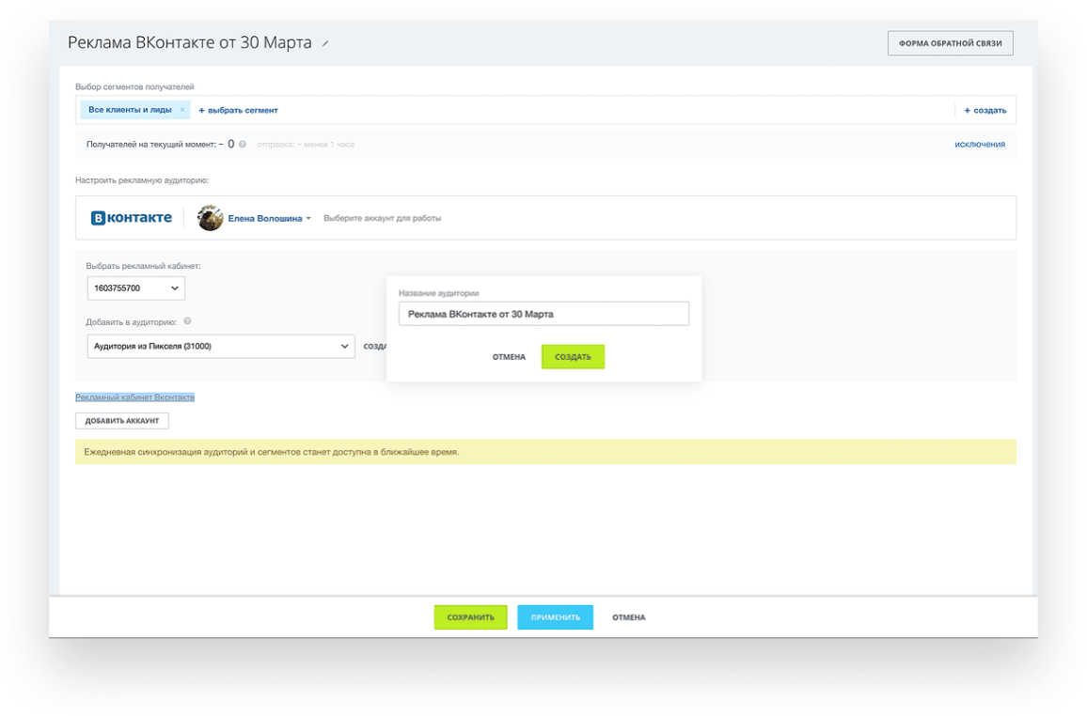This screenshot has height=716, width=1087.
Task: Open 'Добавить в аудиторию' help question icon
Action: (187, 321)
